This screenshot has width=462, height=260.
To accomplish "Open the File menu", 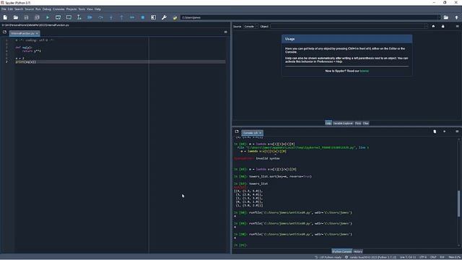I will 4,9.
